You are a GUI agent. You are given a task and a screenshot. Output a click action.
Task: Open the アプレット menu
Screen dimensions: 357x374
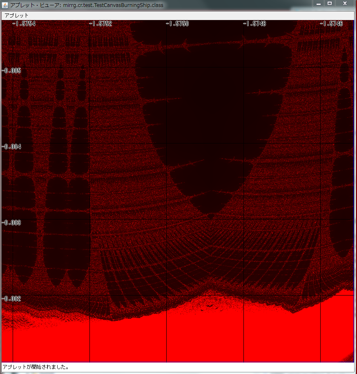point(16,15)
